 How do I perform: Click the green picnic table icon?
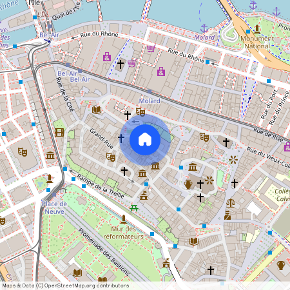(x=134, y=208)
